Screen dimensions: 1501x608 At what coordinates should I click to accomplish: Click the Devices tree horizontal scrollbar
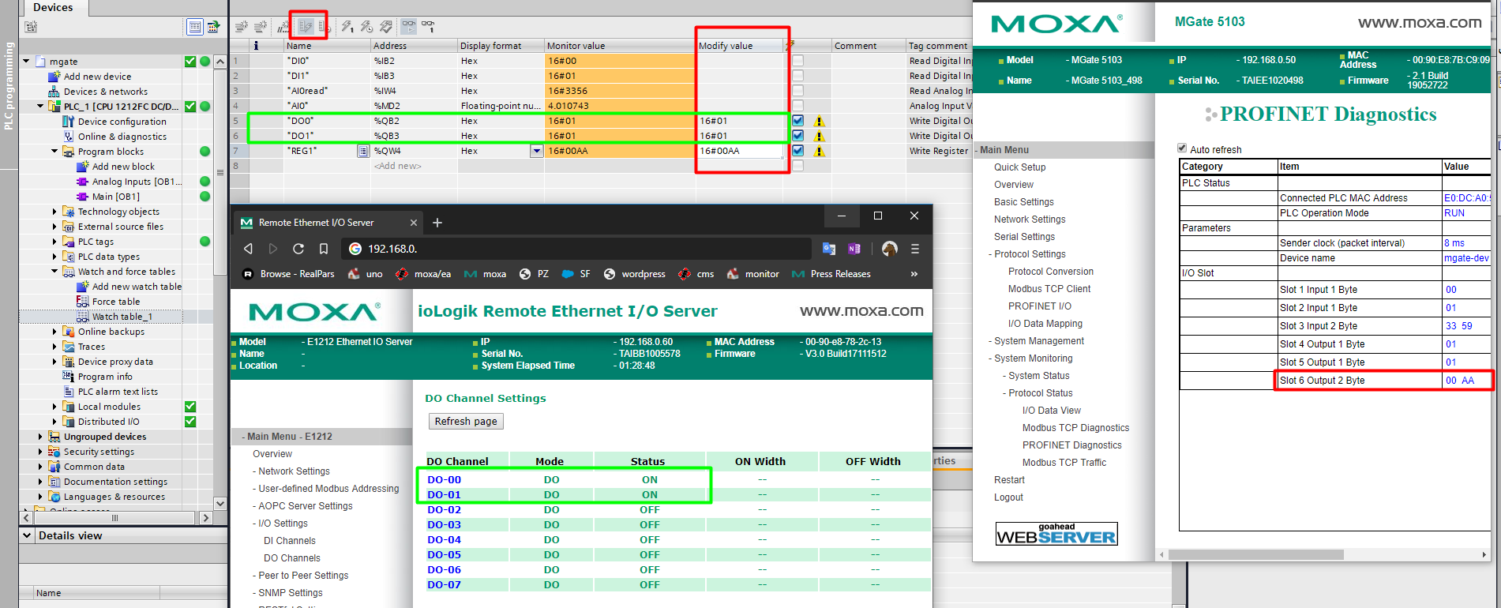click(x=115, y=518)
